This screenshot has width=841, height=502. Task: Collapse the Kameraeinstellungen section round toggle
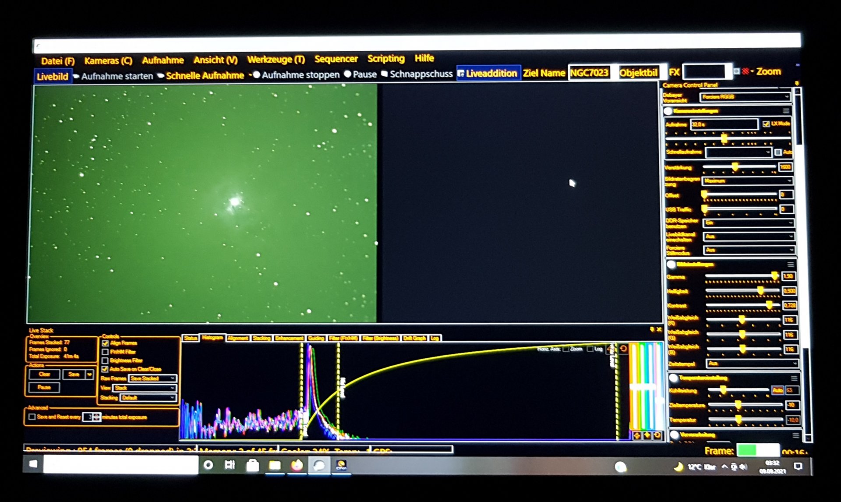[x=668, y=111]
